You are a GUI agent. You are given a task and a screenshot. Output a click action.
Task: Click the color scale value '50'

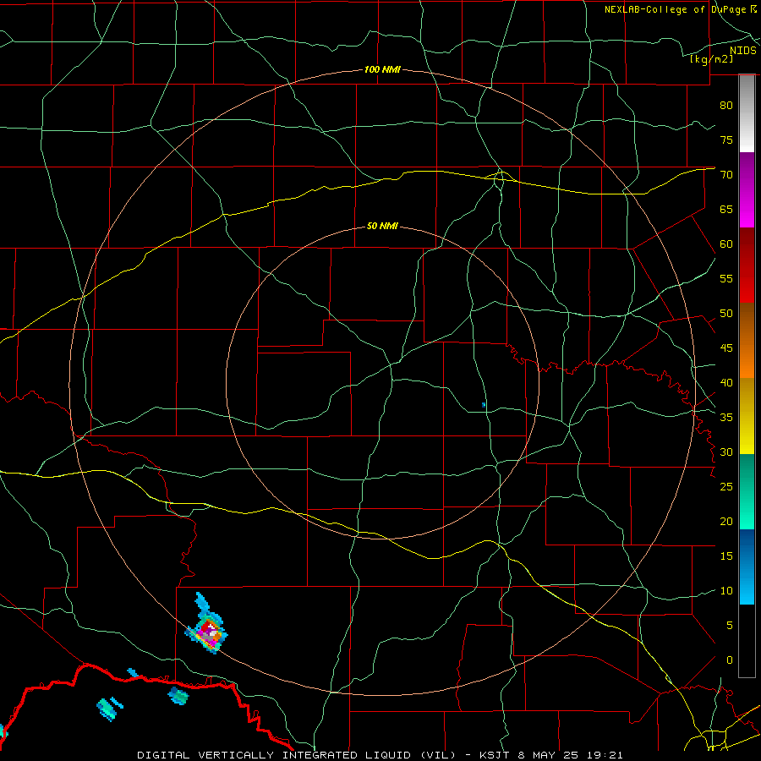point(726,314)
